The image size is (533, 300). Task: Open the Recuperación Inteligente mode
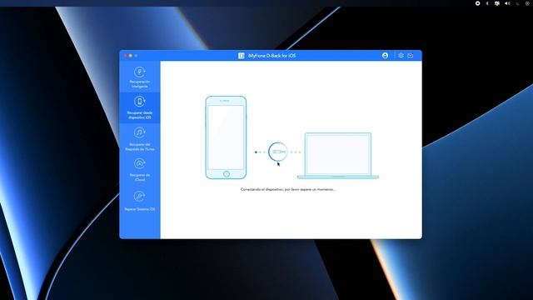point(140,77)
